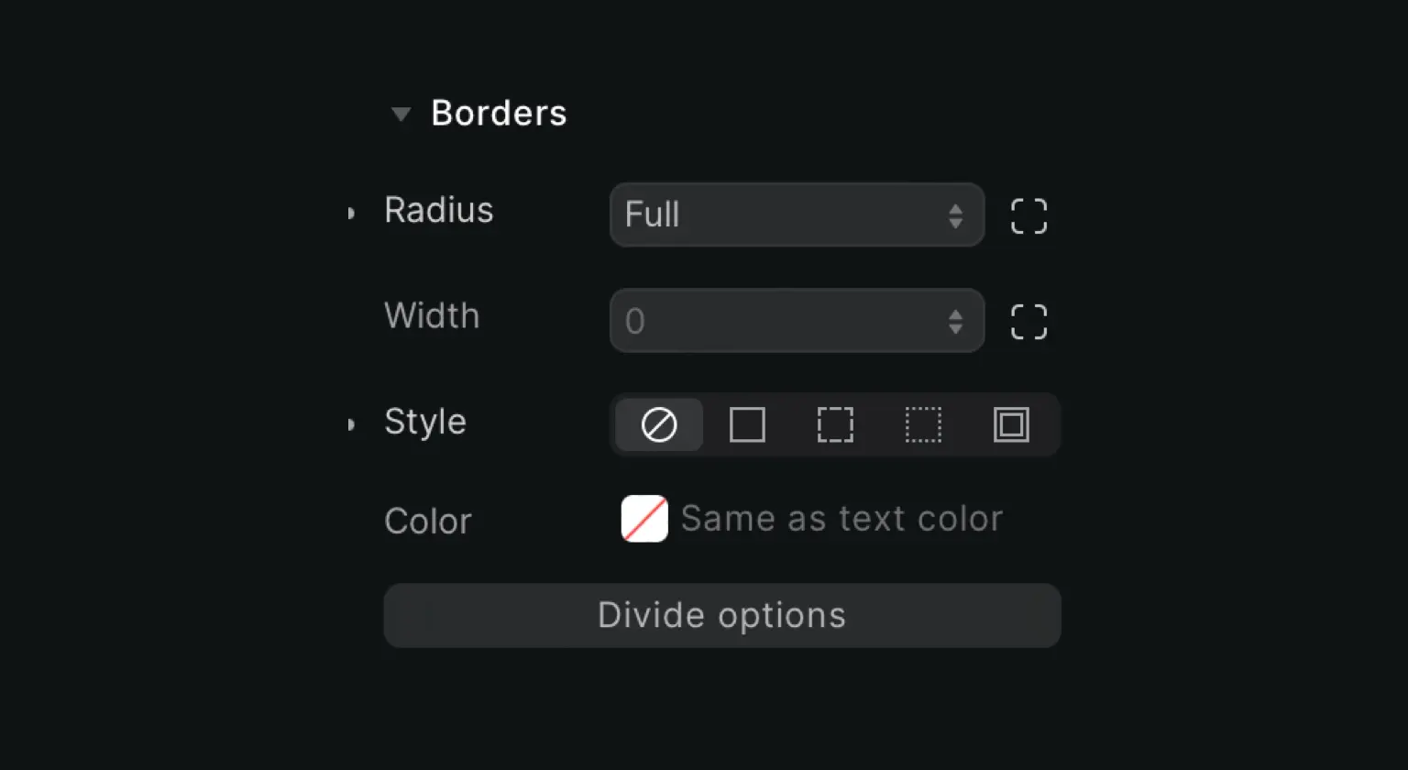
Task: Expand the small arrow beside Radius
Action: click(x=351, y=214)
